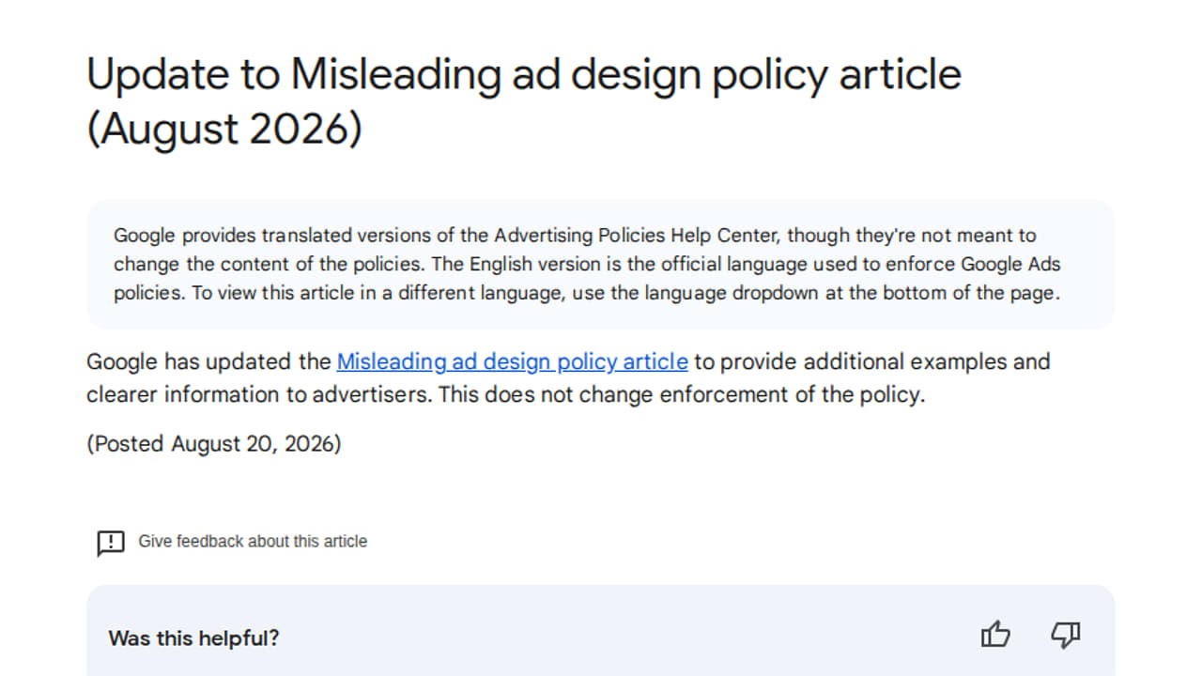
Task: Click the clearer information to advertisers text
Action: (259, 394)
